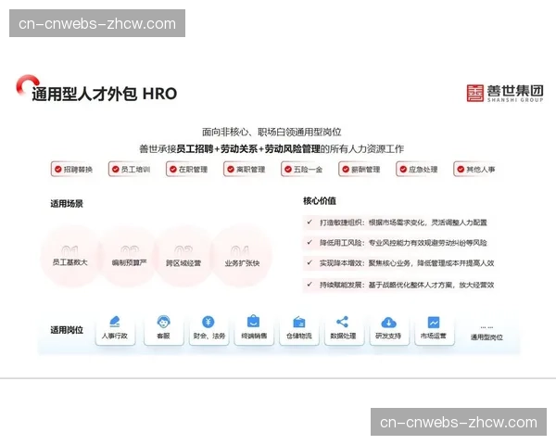
Task: Click the 适用场景 section heading
Action: point(67,204)
